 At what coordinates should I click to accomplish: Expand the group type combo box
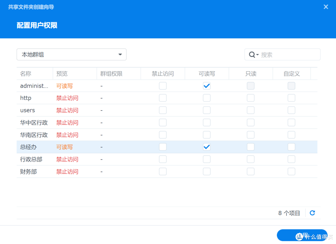click(x=120, y=54)
